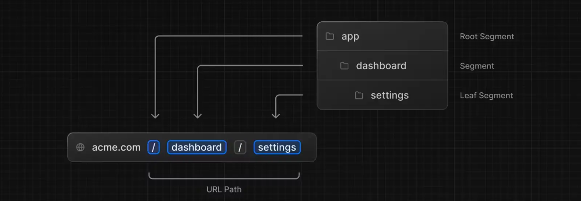The height and width of the screenshot is (201, 581).
Task: Click the arrowhead pointing to dashboard chip
Action: (x=197, y=116)
